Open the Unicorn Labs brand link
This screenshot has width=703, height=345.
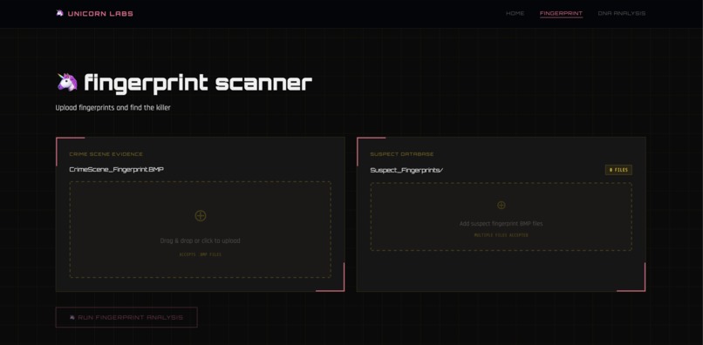point(94,13)
